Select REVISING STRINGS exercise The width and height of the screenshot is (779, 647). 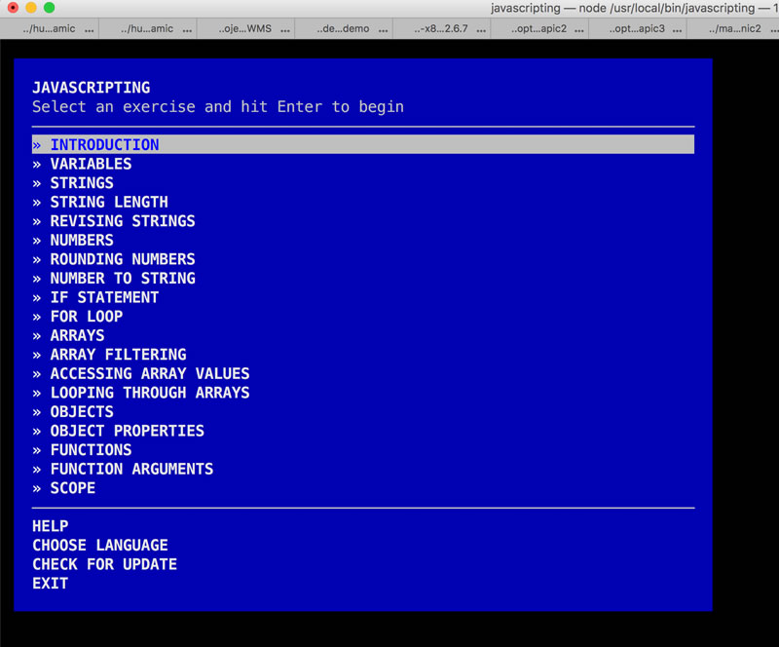coord(123,221)
